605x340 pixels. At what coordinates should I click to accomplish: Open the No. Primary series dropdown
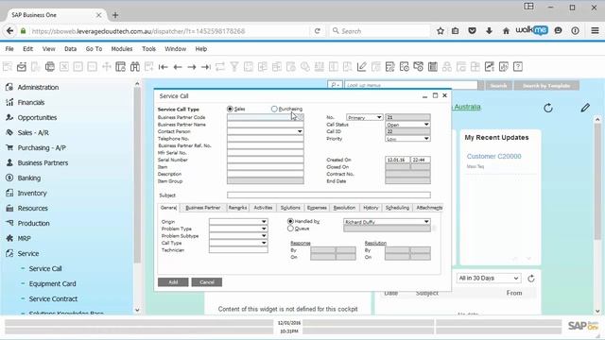coord(379,117)
